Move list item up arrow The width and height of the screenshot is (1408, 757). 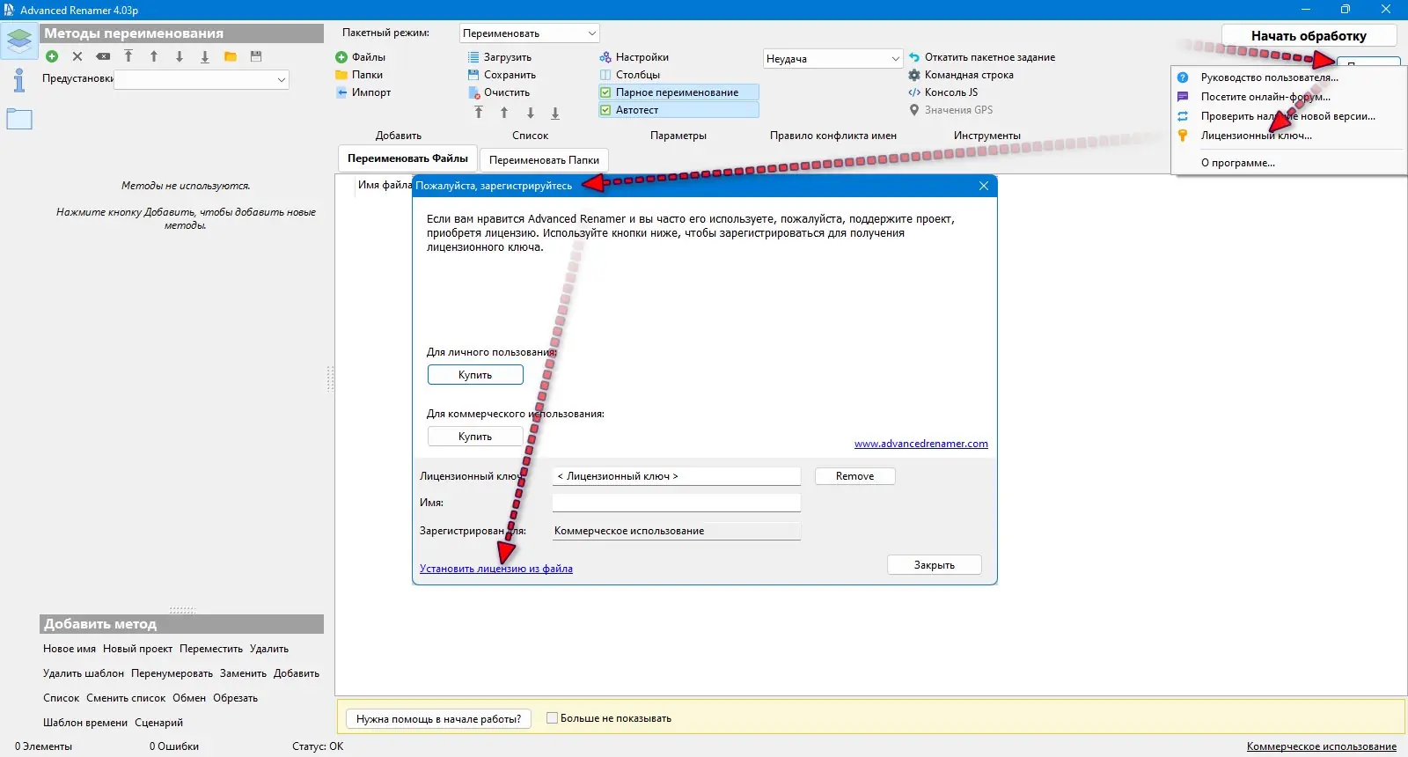(x=504, y=113)
